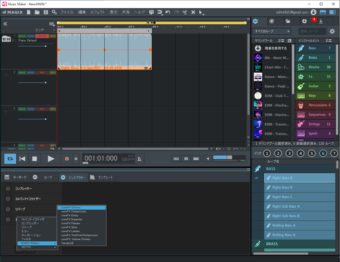Click the Play button
Screen dimensions: 340x262
click(51, 159)
